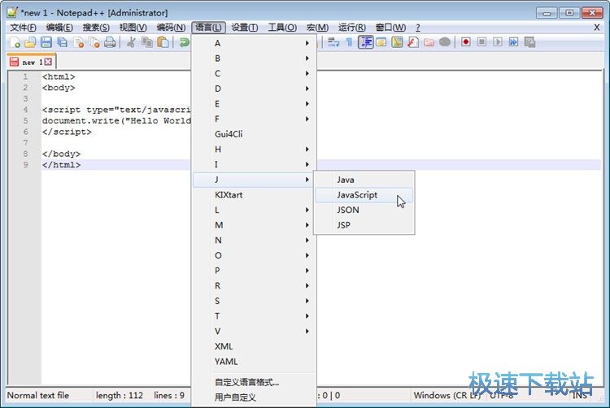This screenshot has height=408, width=610.
Task: Select JSP in the J submenu
Action: tap(364, 225)
